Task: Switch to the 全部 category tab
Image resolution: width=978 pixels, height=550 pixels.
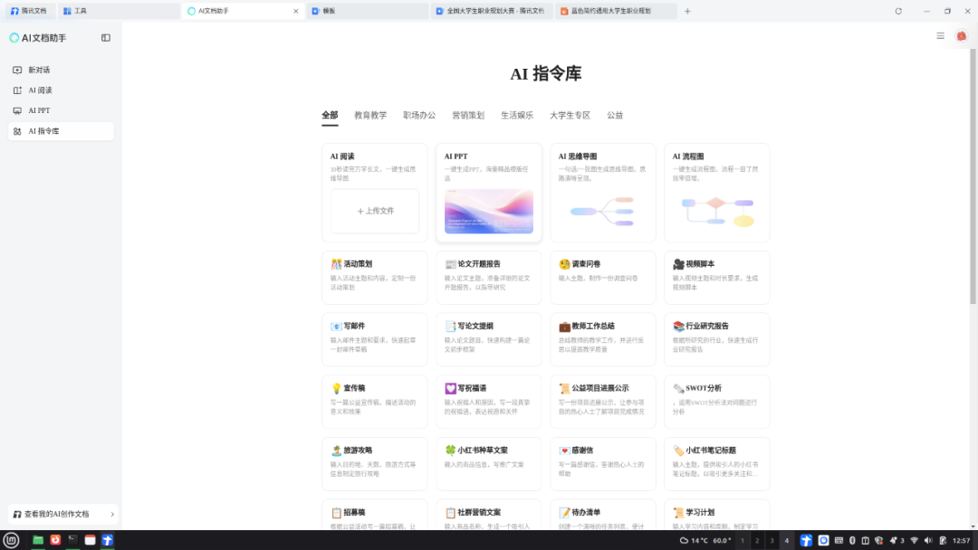Action: coord(330,115)
